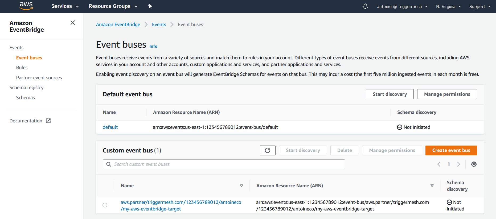Select Event buses in the sidebar

pos(29,58)
